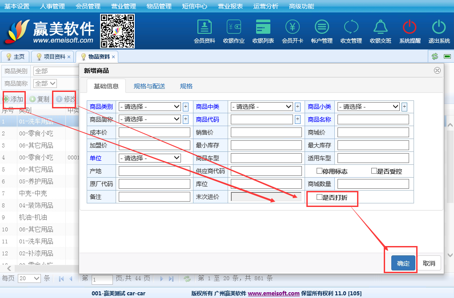This screenshot has width=454, height=298.
Task: Switch to the 规格与配送 tab
Action: [149, 86]
